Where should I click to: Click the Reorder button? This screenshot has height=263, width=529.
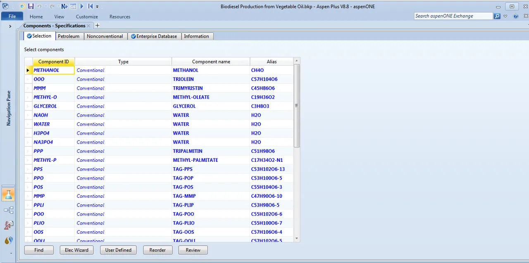click(x=157, y=250)
